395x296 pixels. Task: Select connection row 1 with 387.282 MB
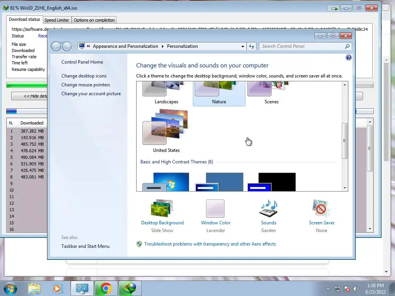(27, 131)
